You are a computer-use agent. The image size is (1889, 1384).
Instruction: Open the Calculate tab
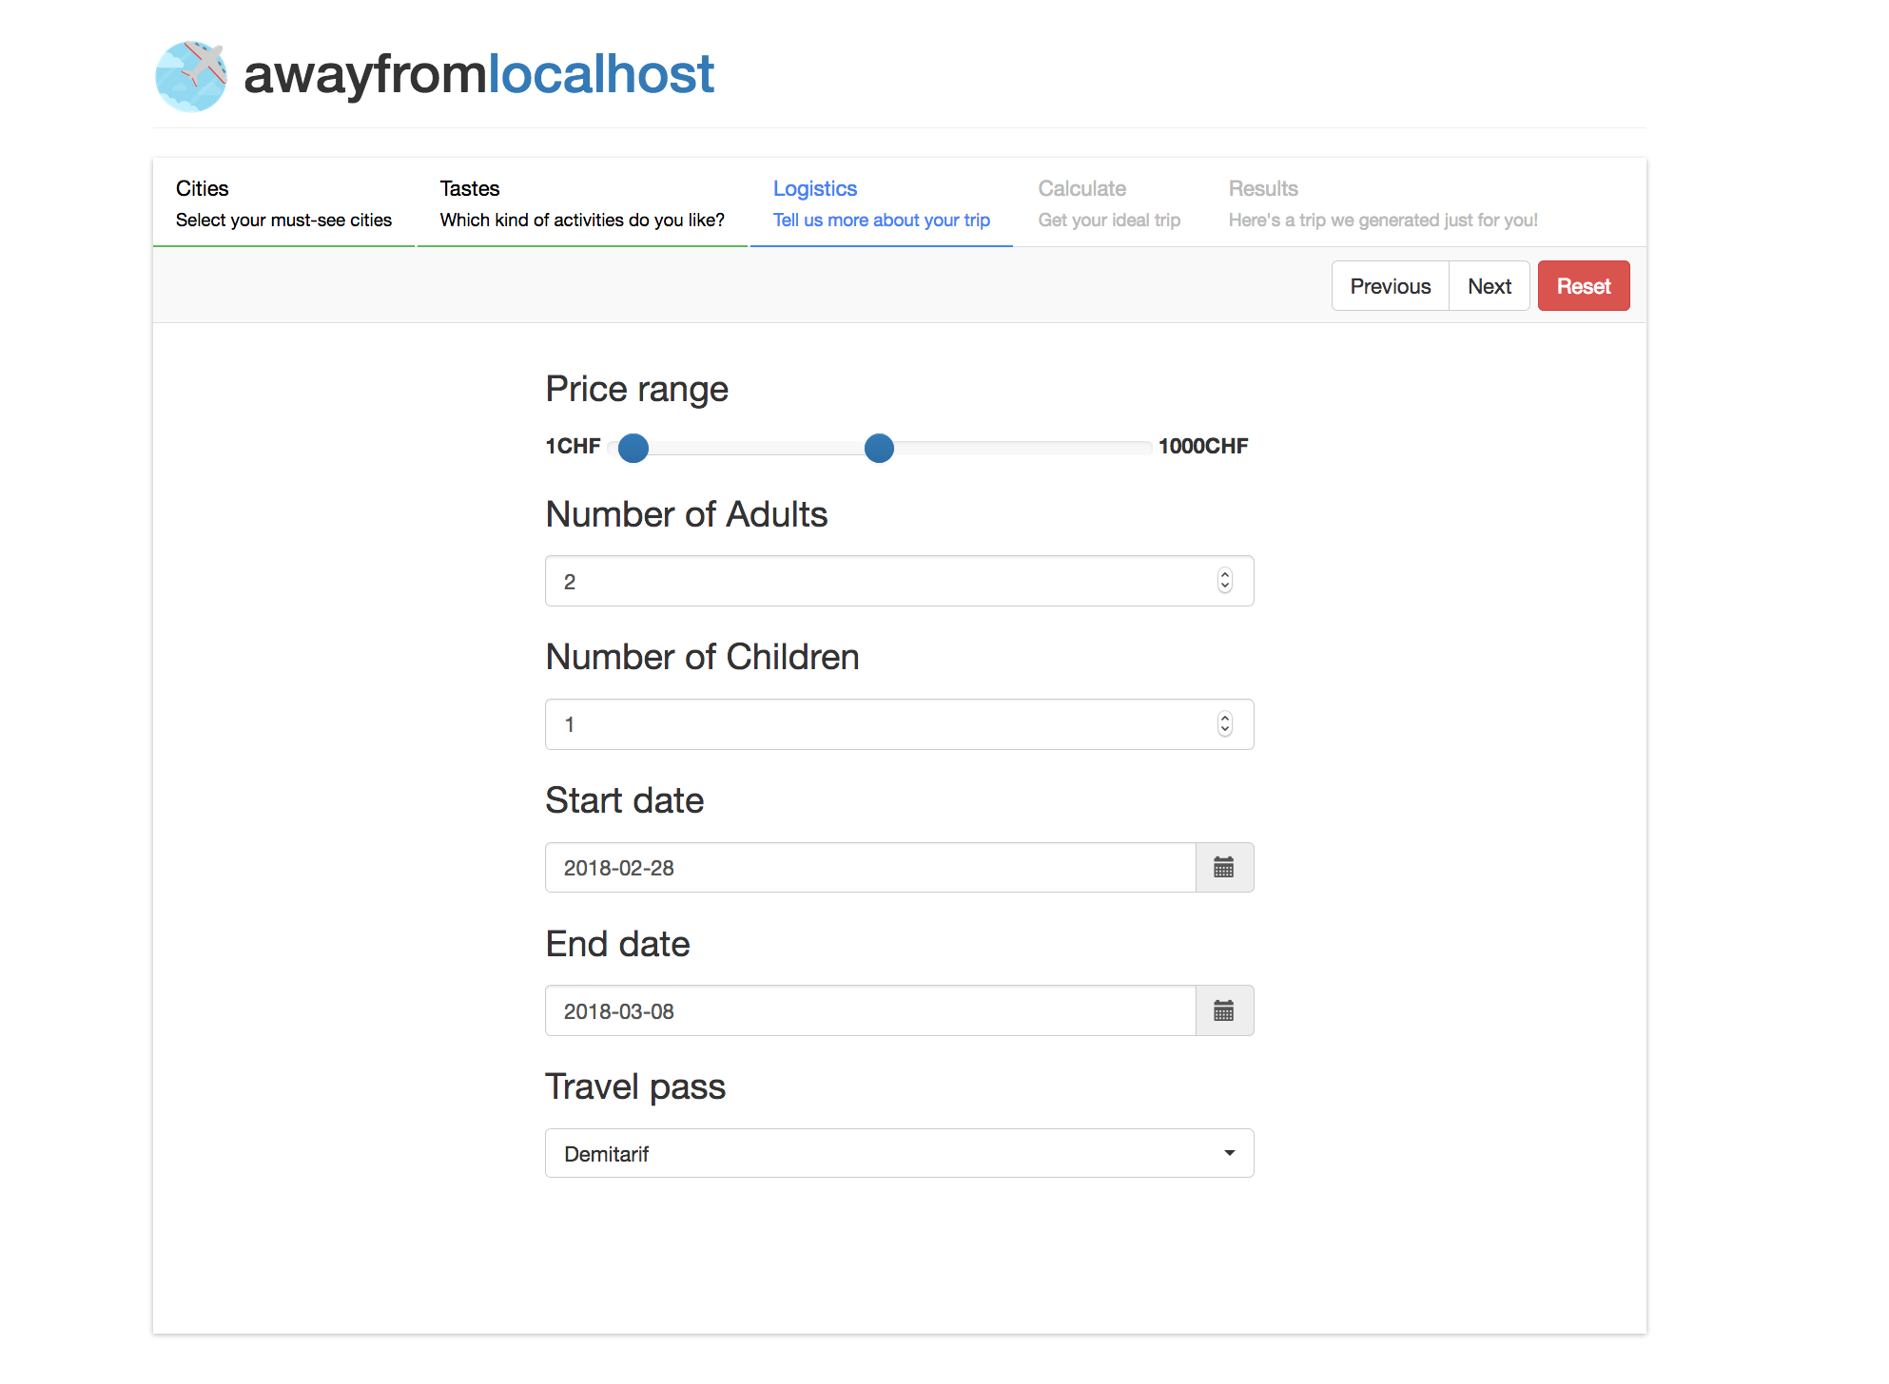click(1109, 203)
